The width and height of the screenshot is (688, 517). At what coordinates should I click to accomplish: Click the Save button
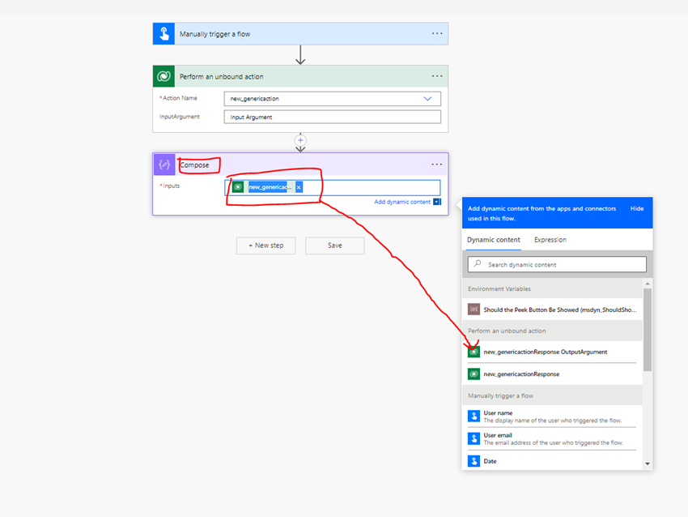coord(334,246)
